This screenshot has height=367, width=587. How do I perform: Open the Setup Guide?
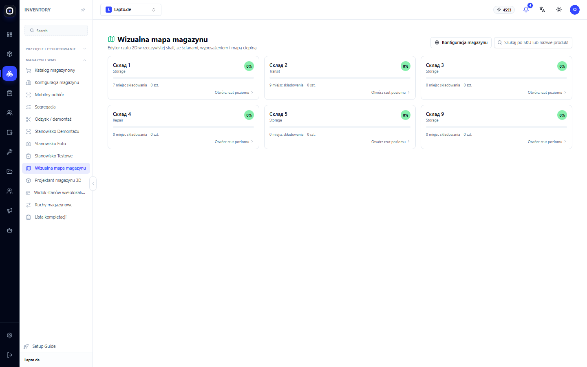(40, 346)
